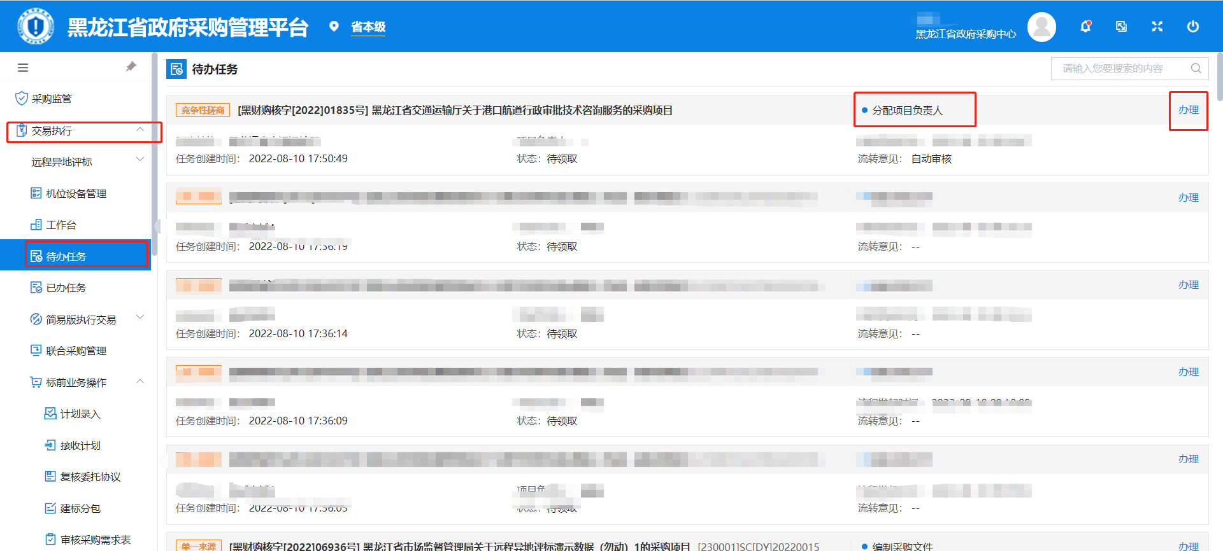The image size is (1223, 551).
Task: Open 联合采购管理 menu item
Action: point(75,351)
